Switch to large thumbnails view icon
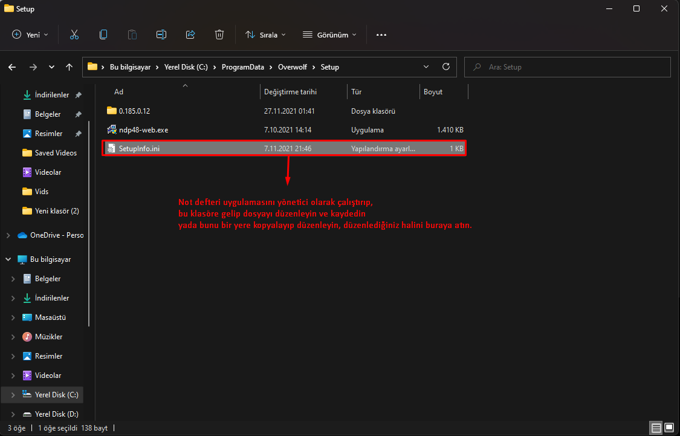This screenshot has width=680, height=436. pyautogui.click(x=669, y=428)
